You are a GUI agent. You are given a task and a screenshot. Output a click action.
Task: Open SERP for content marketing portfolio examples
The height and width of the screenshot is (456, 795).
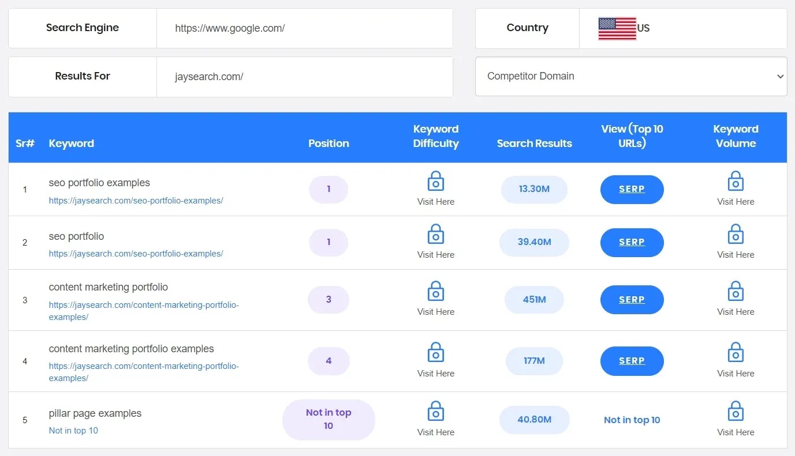(632, 361)
